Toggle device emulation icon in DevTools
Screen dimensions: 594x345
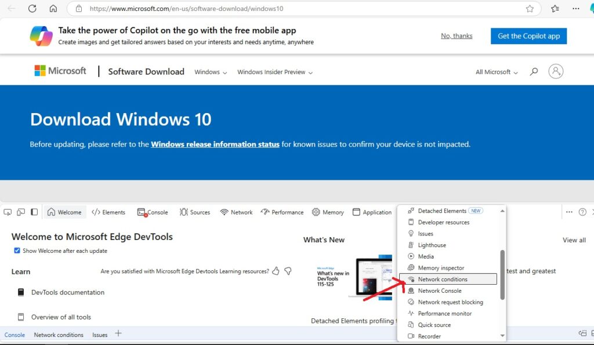coord(21,212)
